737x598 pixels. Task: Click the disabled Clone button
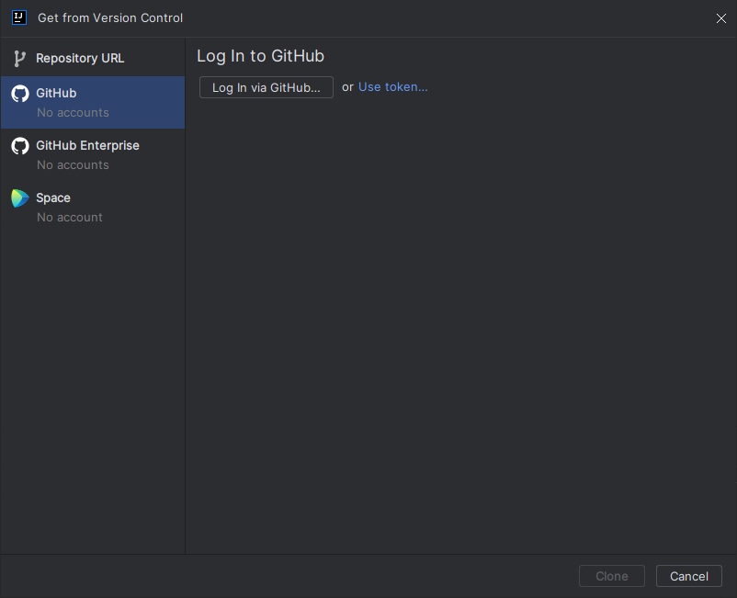[x=611, y=576]
